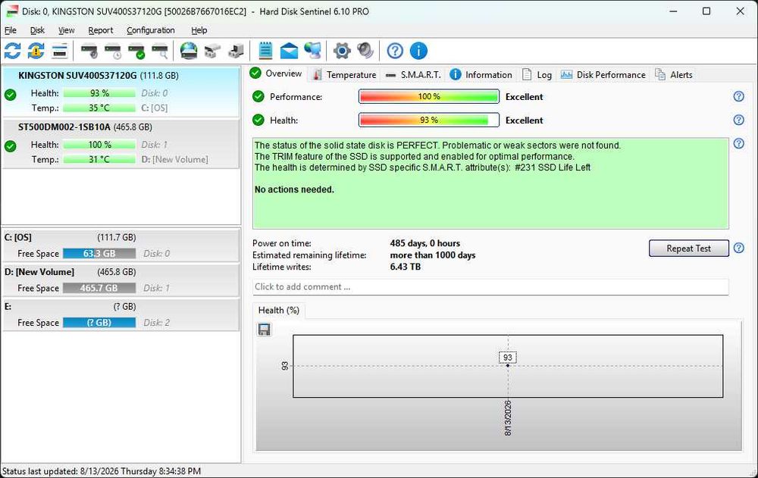The width and height of the screenshot is (758, 478).
Task: Select the E: volume entry
Action: [121, 314]
